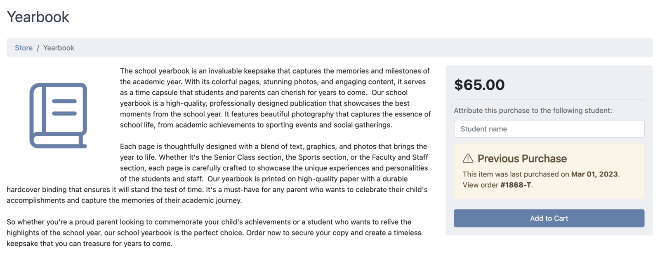Click the blue book product icon
Image resolution: width=660 pixels, height=265 pixels.
[x=58, y=115]
